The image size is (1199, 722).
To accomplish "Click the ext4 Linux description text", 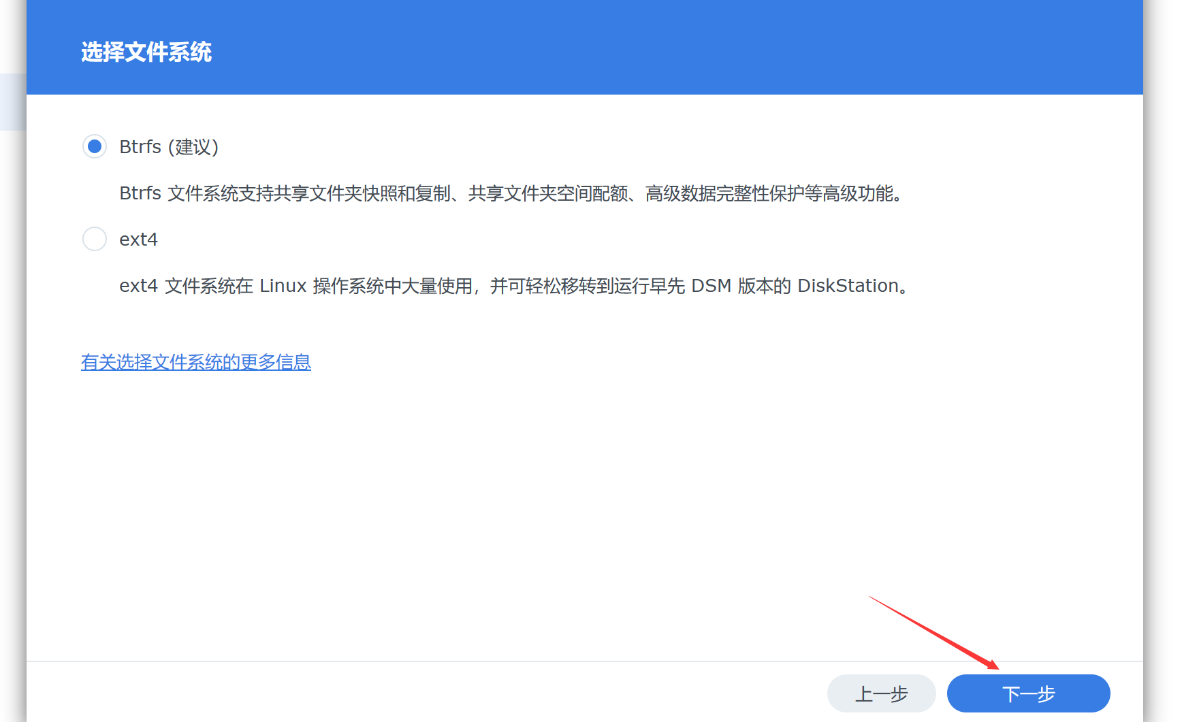I will 515,286.
